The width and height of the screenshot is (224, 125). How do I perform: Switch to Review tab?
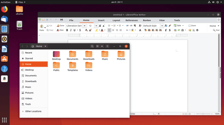[x=147, y=20]
